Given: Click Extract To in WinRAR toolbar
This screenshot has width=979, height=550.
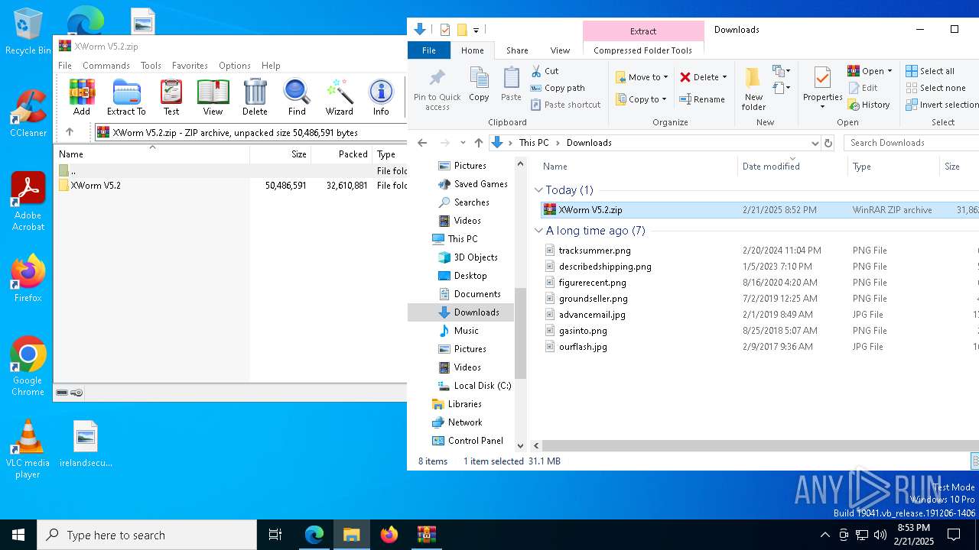Looking at the screenshot, I should (x=126, y=97).
